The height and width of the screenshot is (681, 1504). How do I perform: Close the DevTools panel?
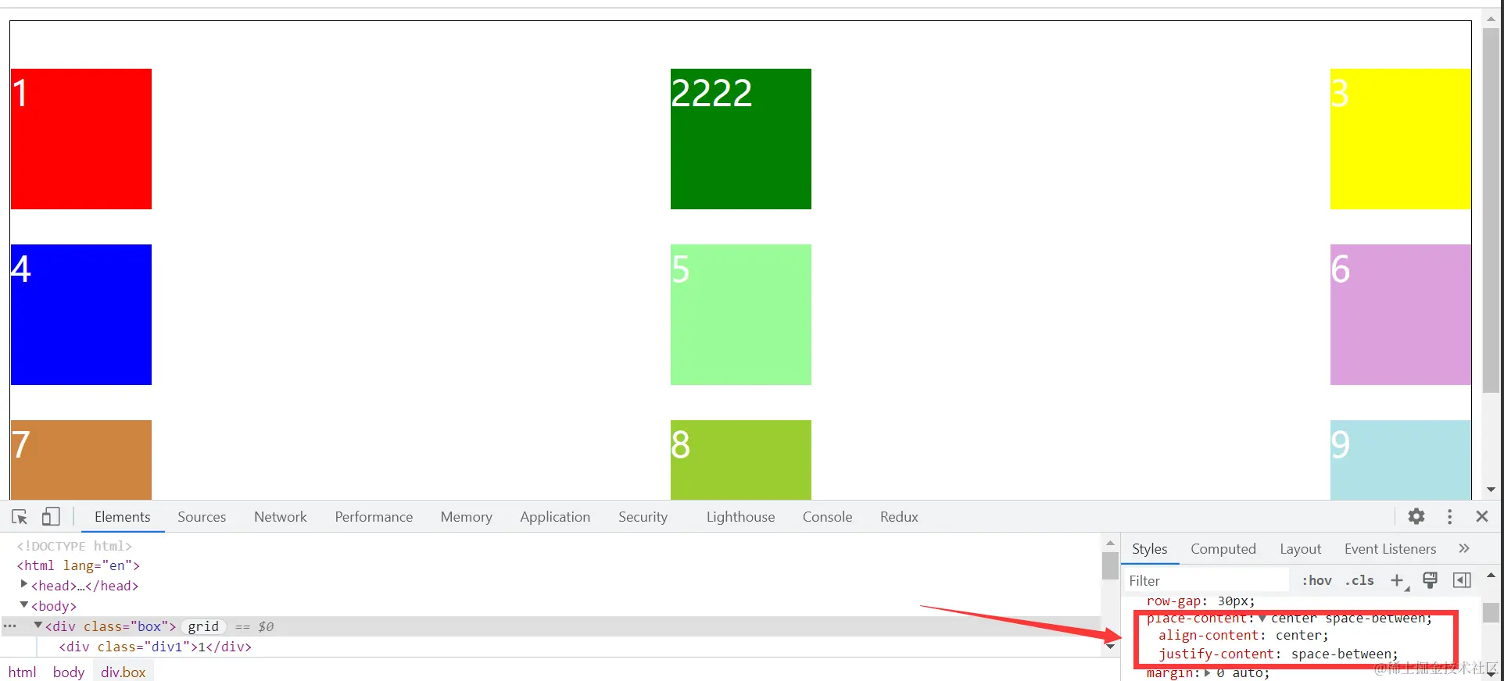(1482, 516)
